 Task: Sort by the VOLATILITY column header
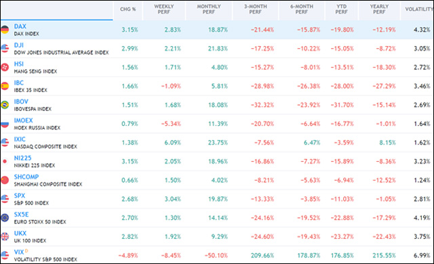point(418,9)
